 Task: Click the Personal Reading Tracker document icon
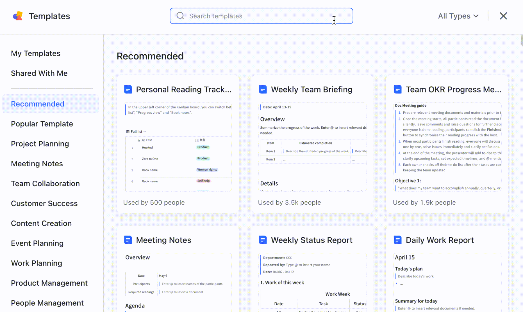click(128, 89)
